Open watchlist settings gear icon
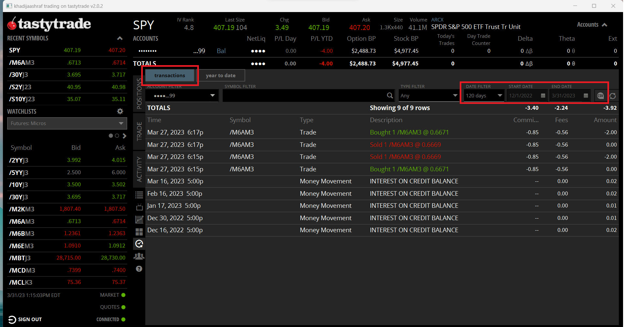Image resolution: width=626 pixels, height=327 pixels. (x=120, y=111)
